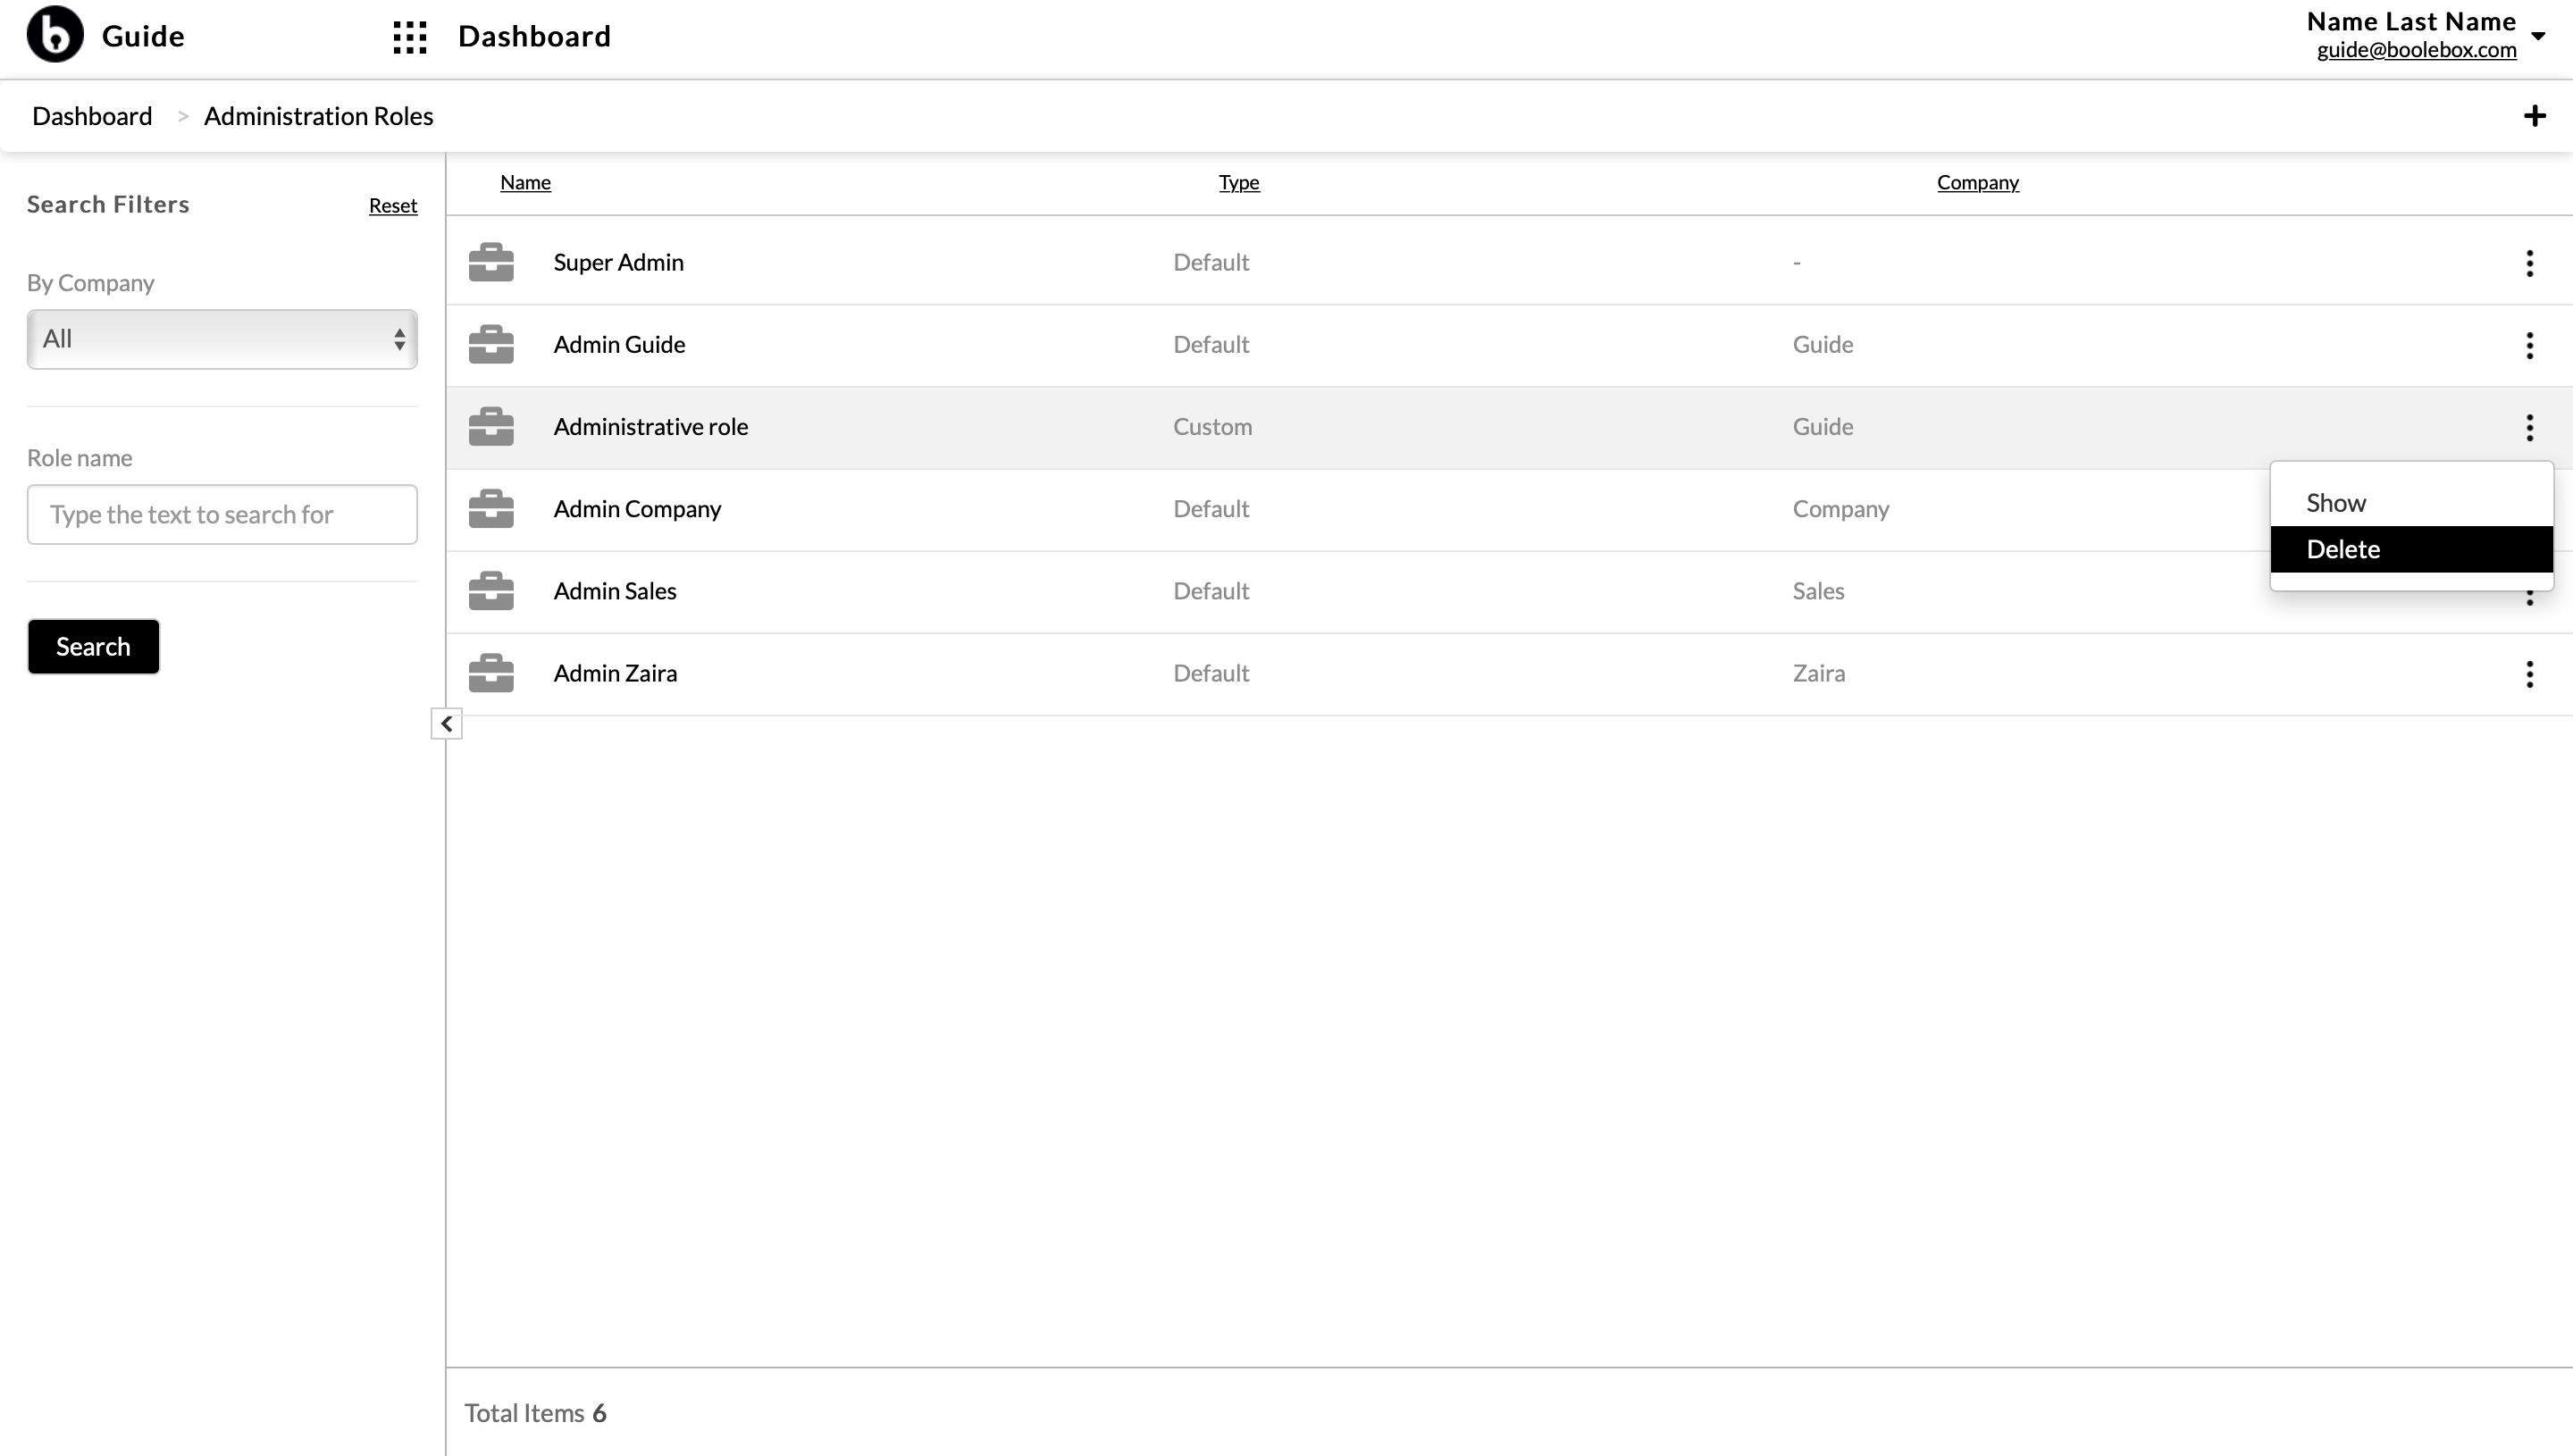Click the Sales company cell

(1818, 590)
